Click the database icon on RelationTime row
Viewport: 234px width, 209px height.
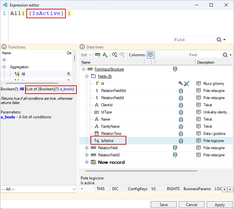point(181,134)
